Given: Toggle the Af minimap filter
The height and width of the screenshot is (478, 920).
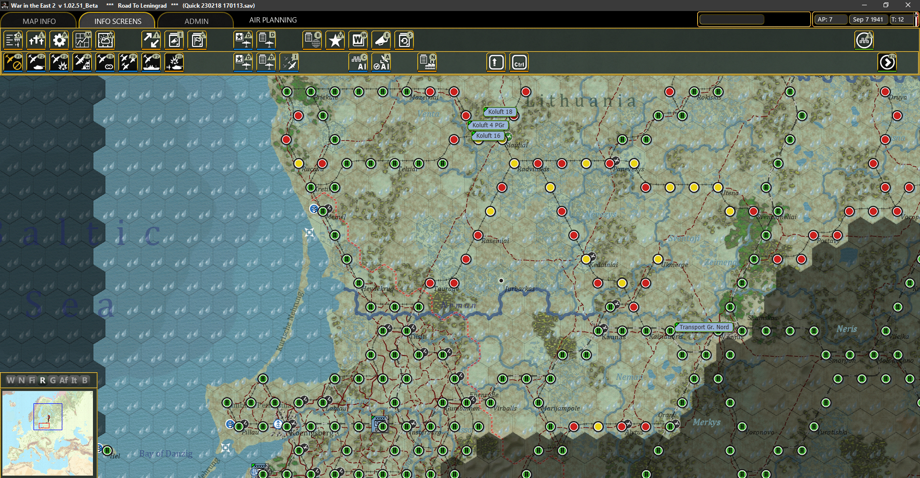Looking at the screenshot, I should [64, 380].
